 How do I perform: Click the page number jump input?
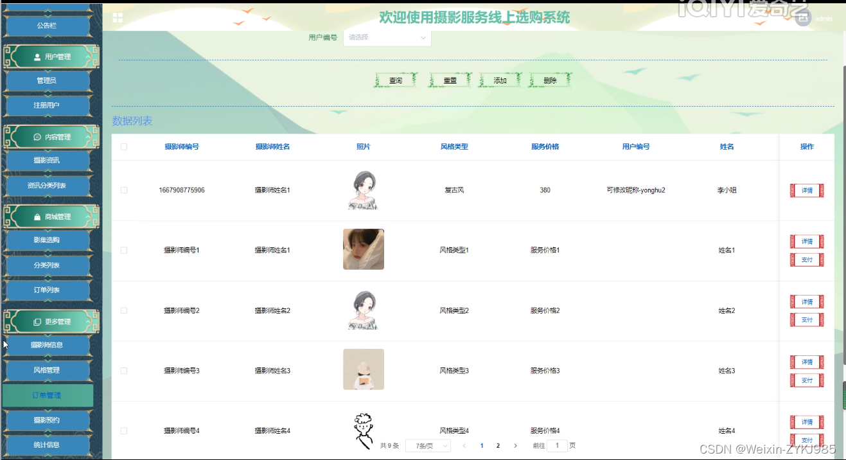(x=557, y=445)
